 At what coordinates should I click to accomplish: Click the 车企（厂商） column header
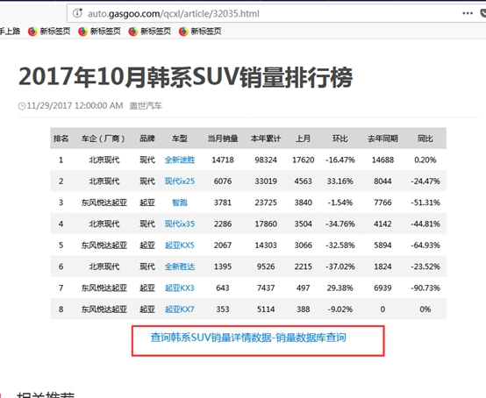click(104, 139)
